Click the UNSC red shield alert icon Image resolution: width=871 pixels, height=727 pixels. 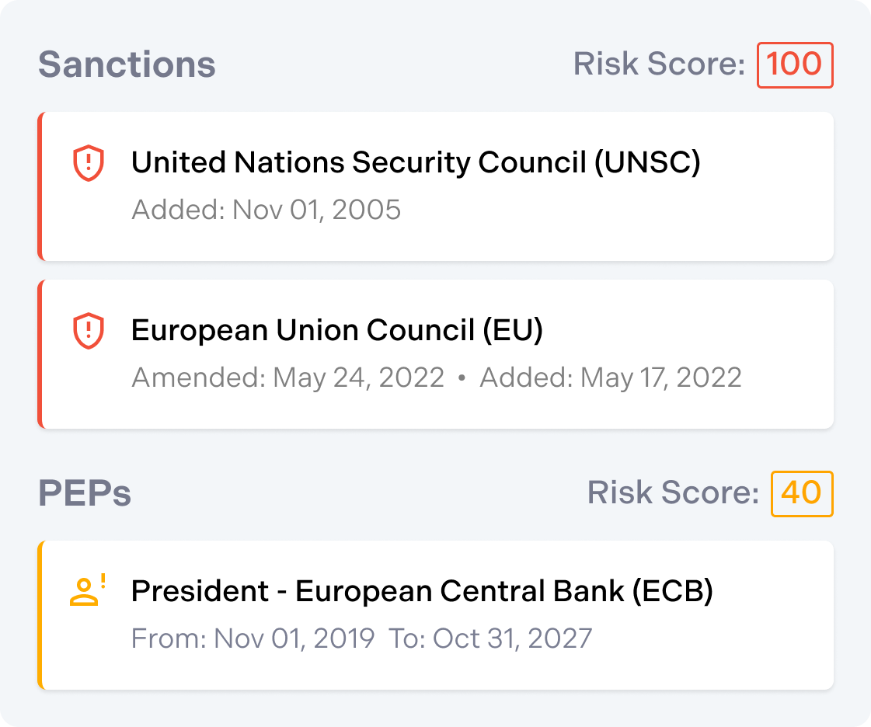point(88,164)
